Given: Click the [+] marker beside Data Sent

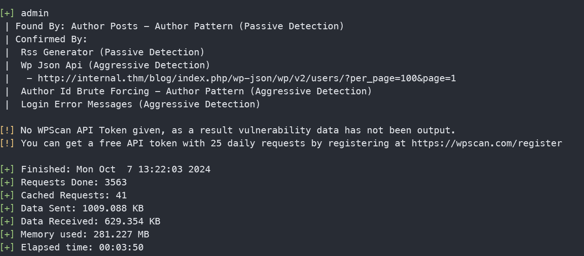Looking at the screenshot, I should point(7,208).
